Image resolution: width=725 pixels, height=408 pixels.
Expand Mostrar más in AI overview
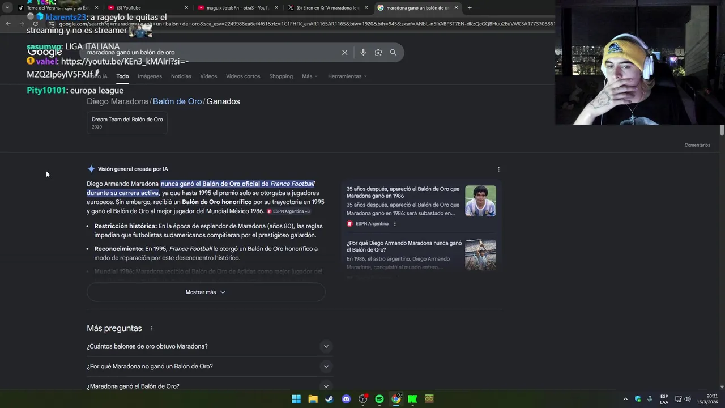[x=206, y=292]
